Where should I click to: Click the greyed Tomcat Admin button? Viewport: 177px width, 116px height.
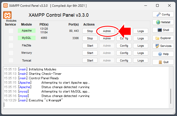coord(107,60)
